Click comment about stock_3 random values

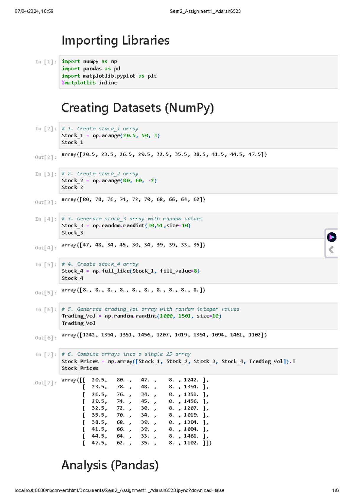pyautogui.click(x=132, y=219)
